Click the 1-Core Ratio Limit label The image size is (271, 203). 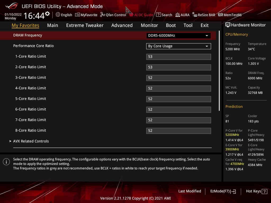31,56
